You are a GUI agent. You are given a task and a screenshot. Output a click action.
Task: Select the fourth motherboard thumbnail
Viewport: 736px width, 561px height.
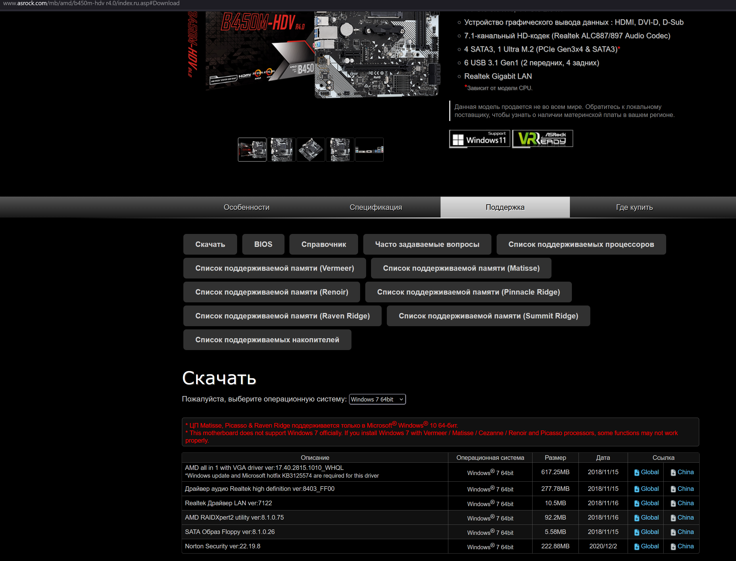[340, 150]
